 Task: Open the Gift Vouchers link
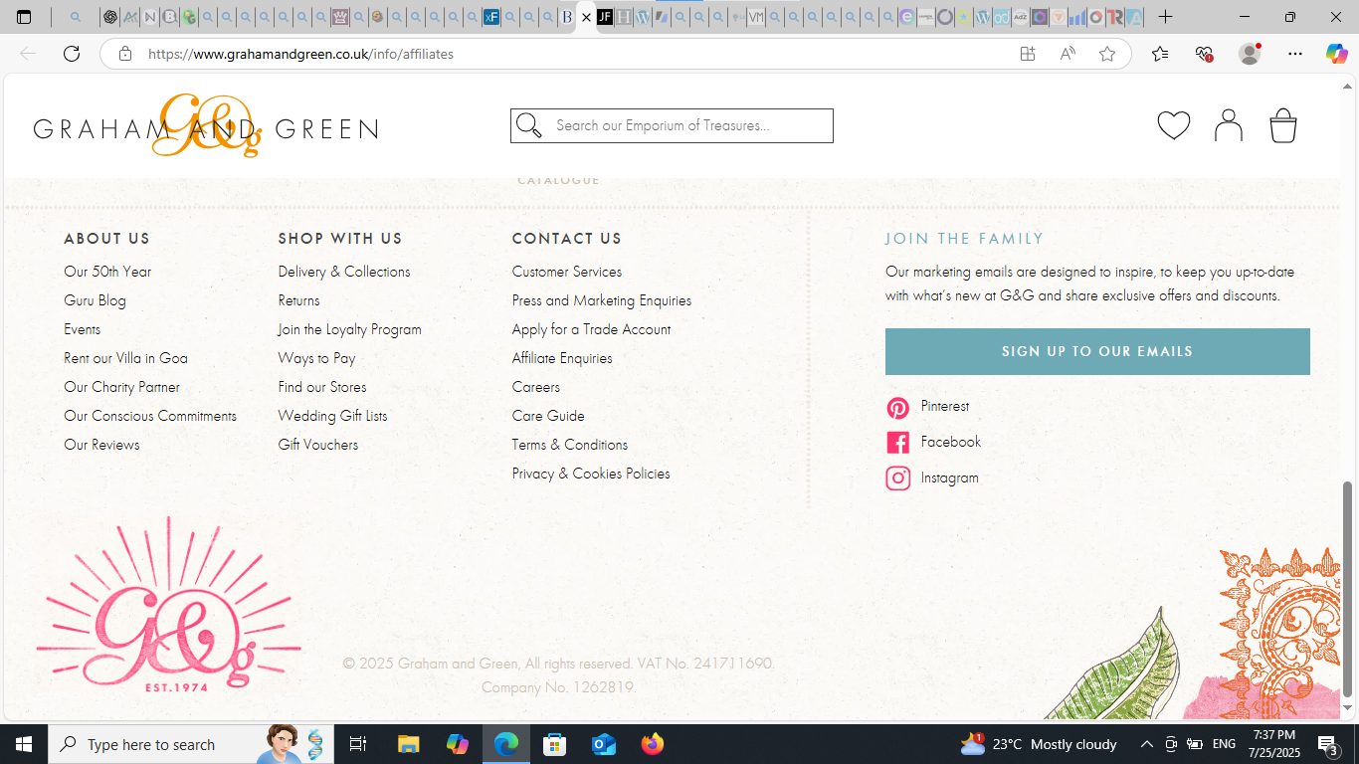[x=317, y=445]
